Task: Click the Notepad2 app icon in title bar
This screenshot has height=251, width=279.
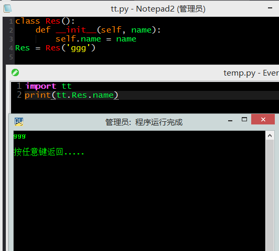Action: (7, 8)
